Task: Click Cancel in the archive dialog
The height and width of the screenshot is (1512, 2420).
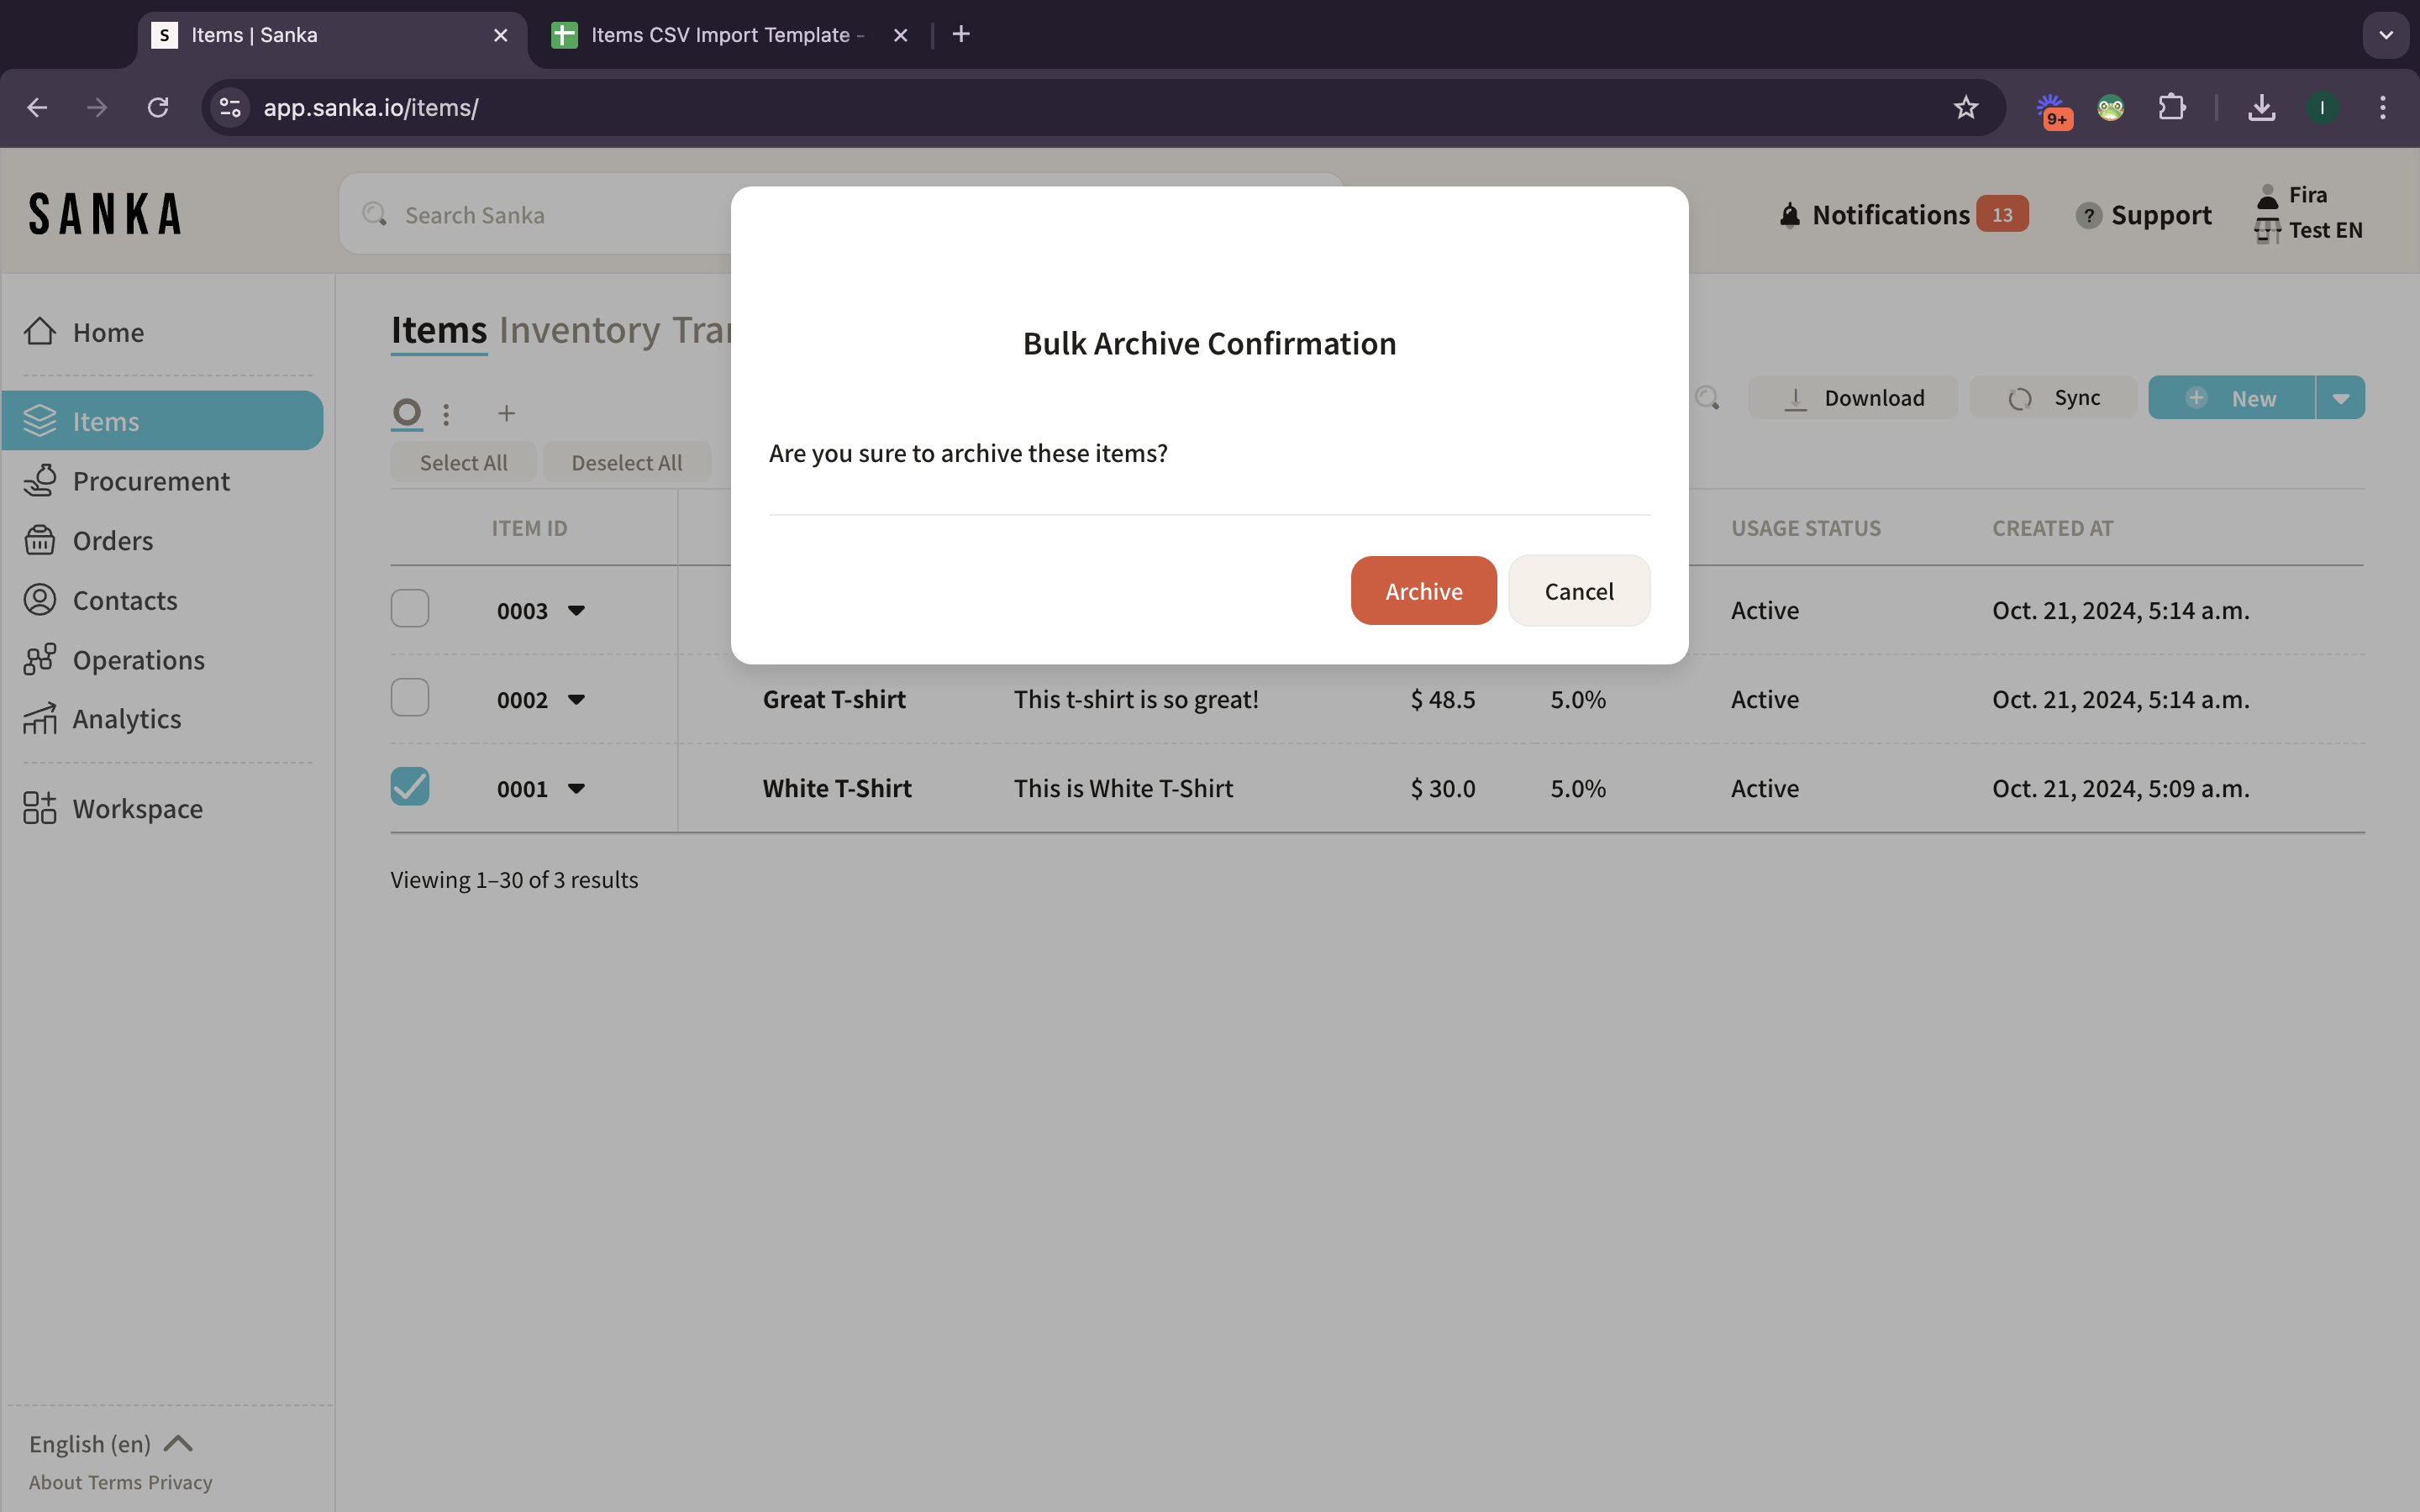Action: pyautogui.click(x=1578, y=591)
